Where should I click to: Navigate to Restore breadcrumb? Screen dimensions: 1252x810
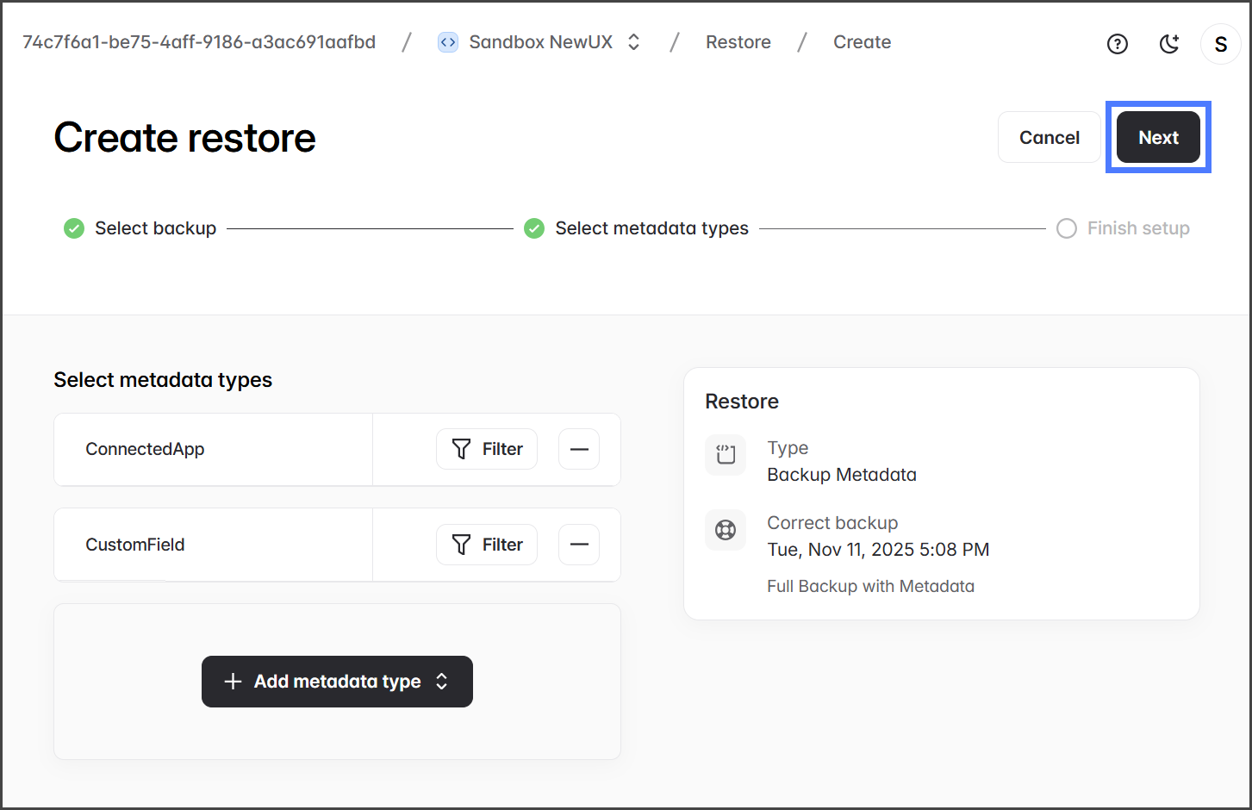click(x=738, y=42)
